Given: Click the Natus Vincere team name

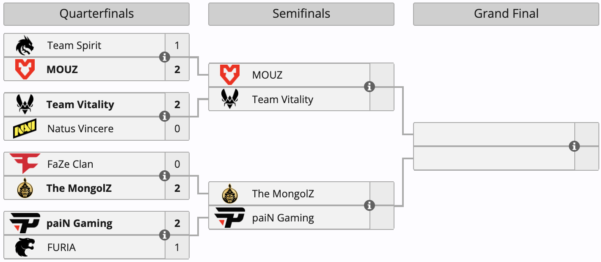Looking at the screenshot, I should pyautogui.click(x=80, y=128).
